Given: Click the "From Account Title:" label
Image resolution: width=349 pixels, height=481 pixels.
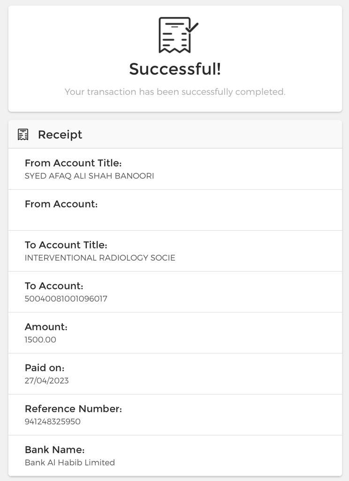Looking at the screenshot, I should 73,163.
